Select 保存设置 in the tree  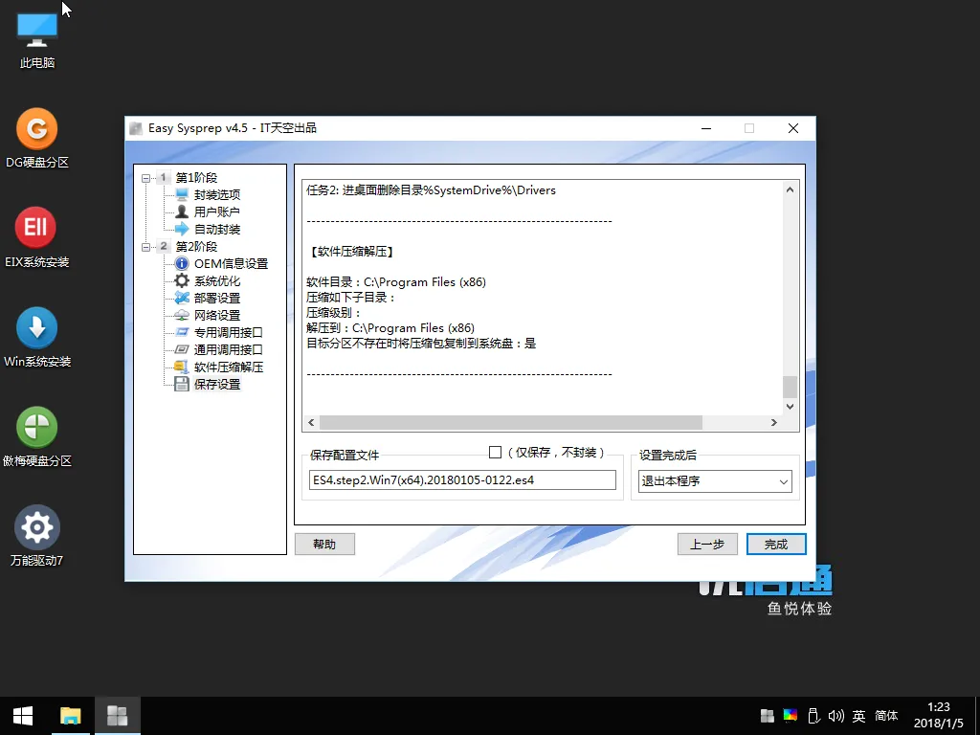(217, 385)
